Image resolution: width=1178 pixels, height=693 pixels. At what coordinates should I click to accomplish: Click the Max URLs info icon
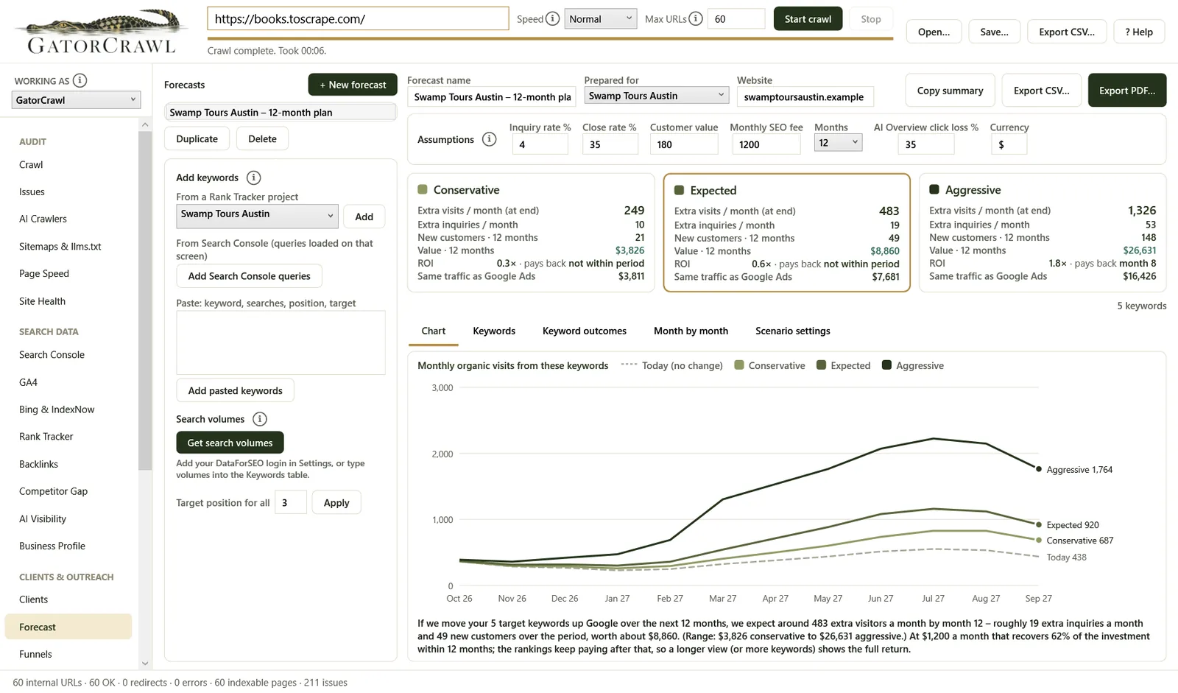pos(695,18)
